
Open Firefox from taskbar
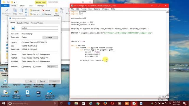coord(105,103)
